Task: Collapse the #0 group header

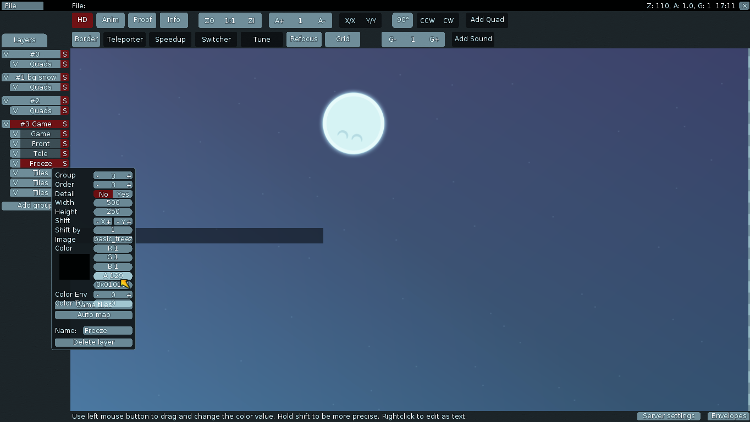Action: pos(35,54)
